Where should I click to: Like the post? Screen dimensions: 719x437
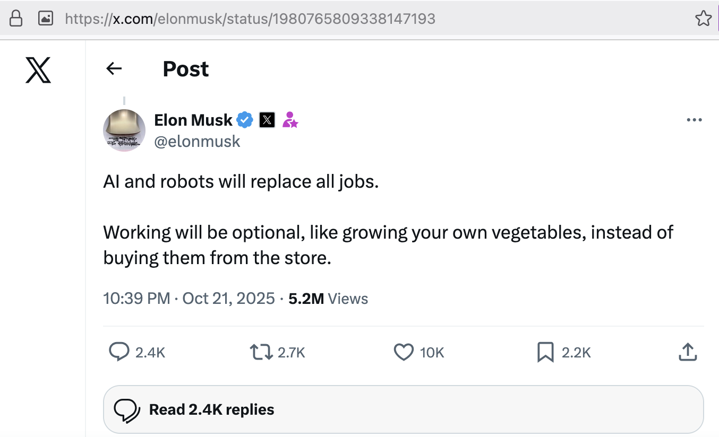tap(404, 352)
